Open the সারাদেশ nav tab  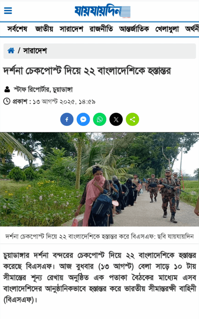click(x=71, y=29)
